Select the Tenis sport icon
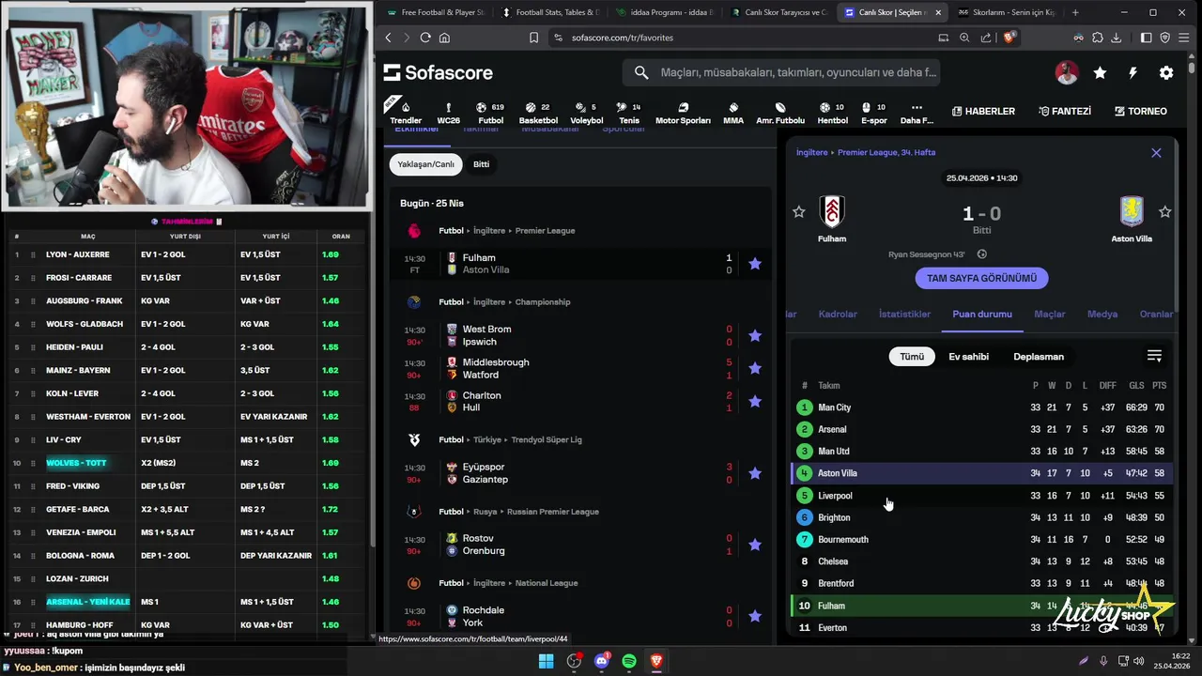The image size is (1202, 676). coord(629,113)
